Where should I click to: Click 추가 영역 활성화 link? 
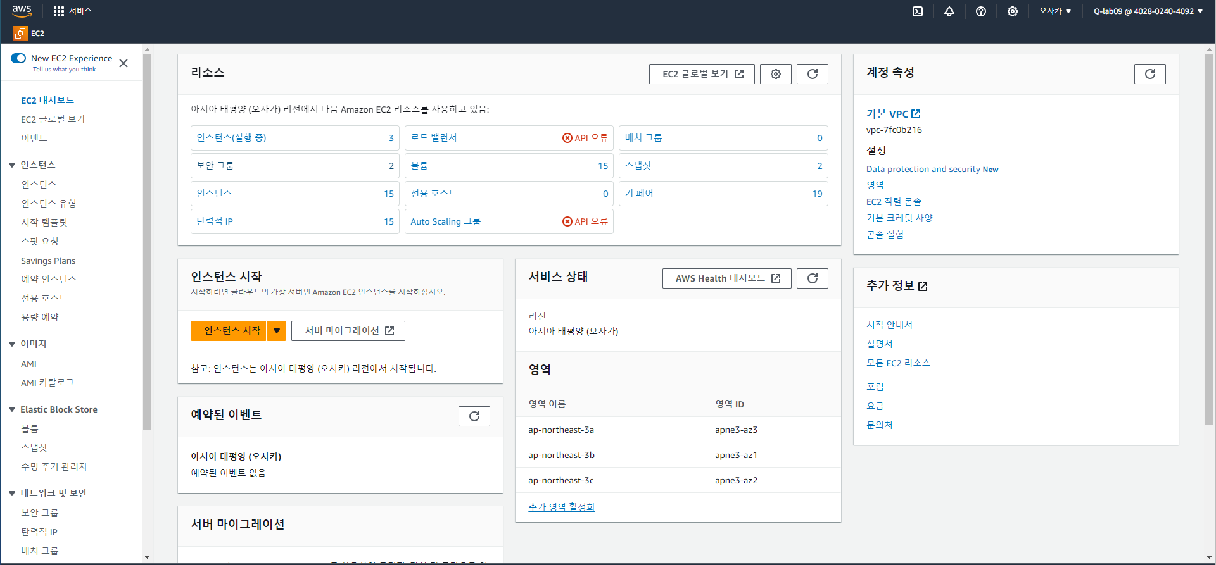(562, 507)
